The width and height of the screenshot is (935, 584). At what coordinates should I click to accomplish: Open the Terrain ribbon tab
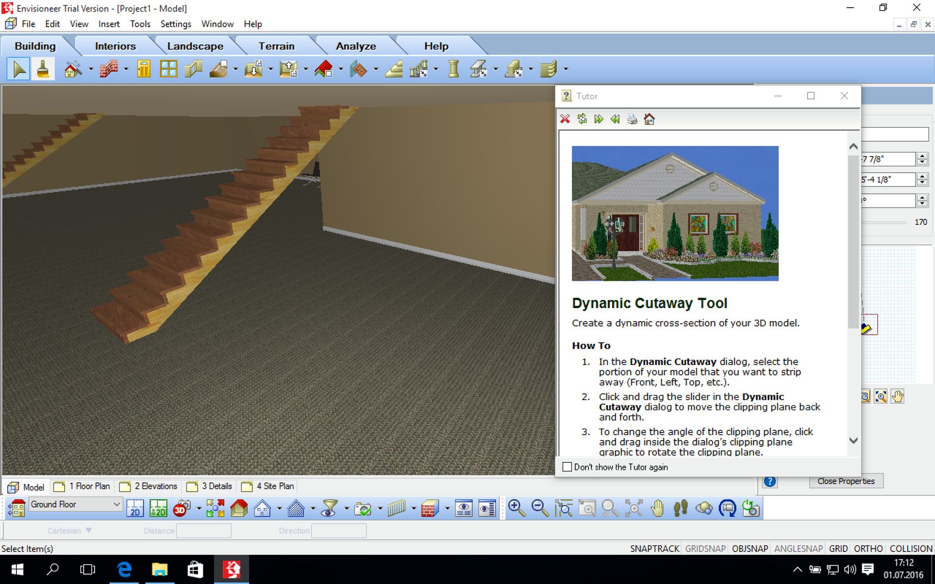tap(276, 46)
